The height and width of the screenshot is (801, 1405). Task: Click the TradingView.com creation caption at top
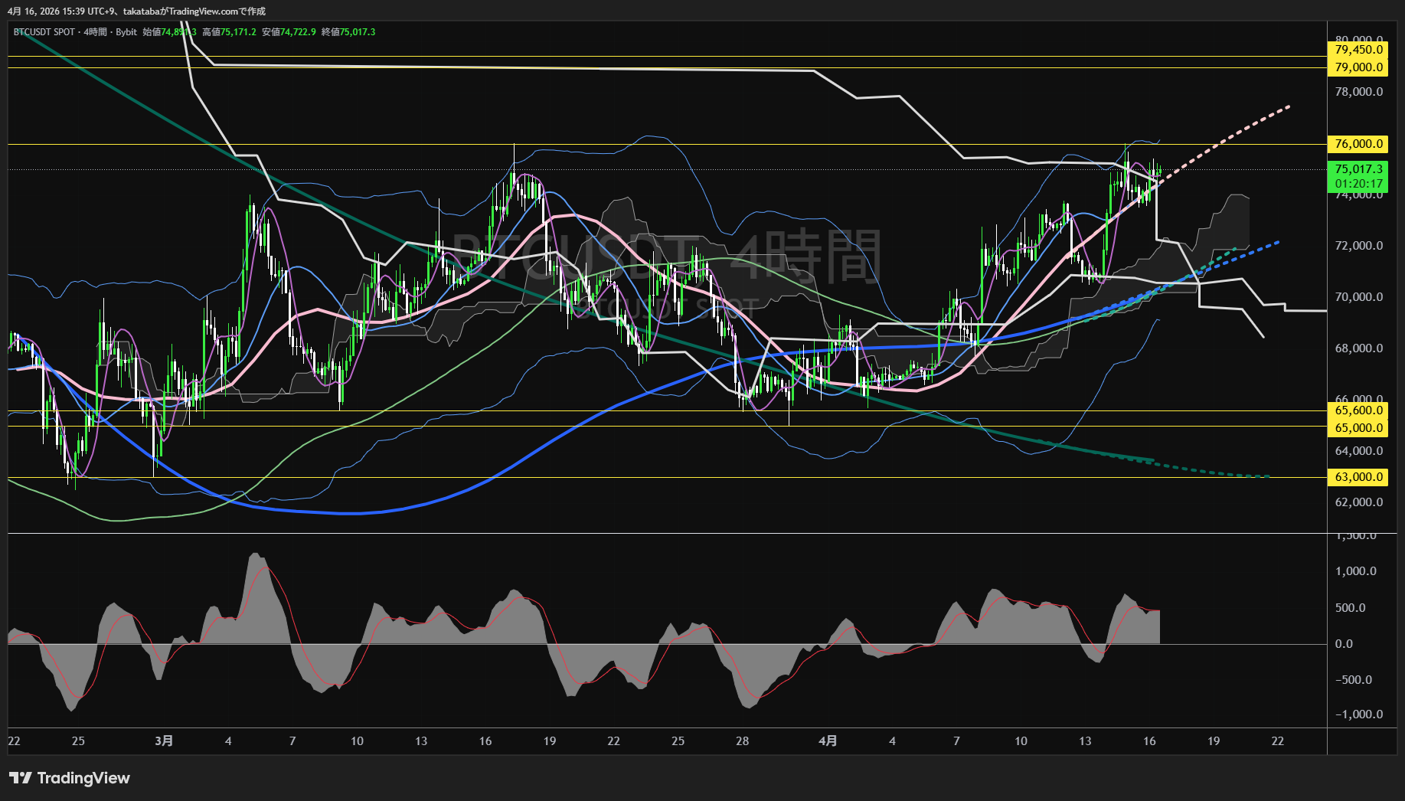[x=136, y=11]
